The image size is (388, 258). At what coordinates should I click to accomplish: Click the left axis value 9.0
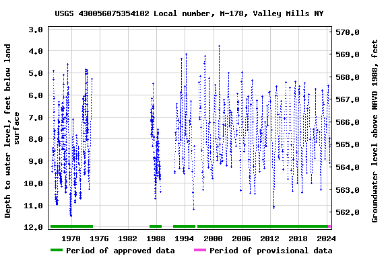click(36, 161)
